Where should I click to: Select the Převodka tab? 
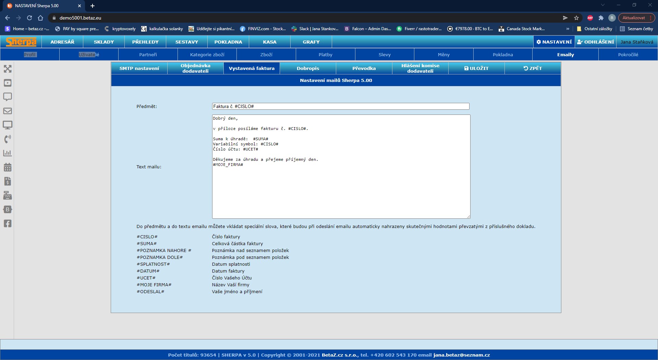click(364, 69)
